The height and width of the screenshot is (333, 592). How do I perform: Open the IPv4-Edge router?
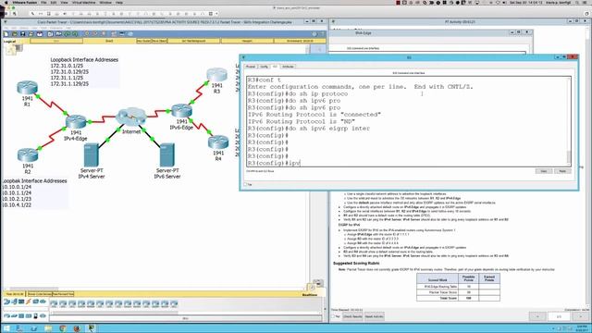point(76,122)
